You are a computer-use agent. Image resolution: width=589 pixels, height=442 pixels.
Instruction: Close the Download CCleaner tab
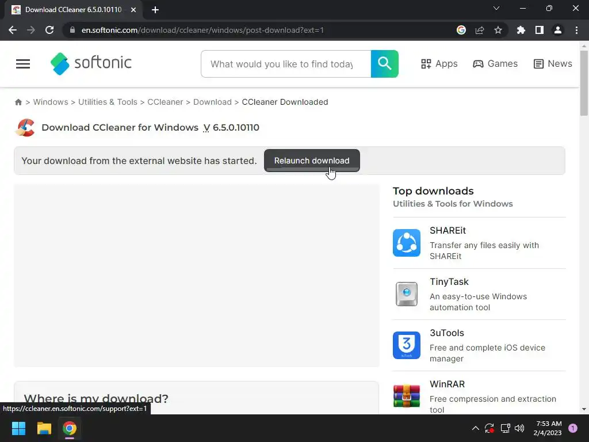pyautogui.click(x=133, y=10)
